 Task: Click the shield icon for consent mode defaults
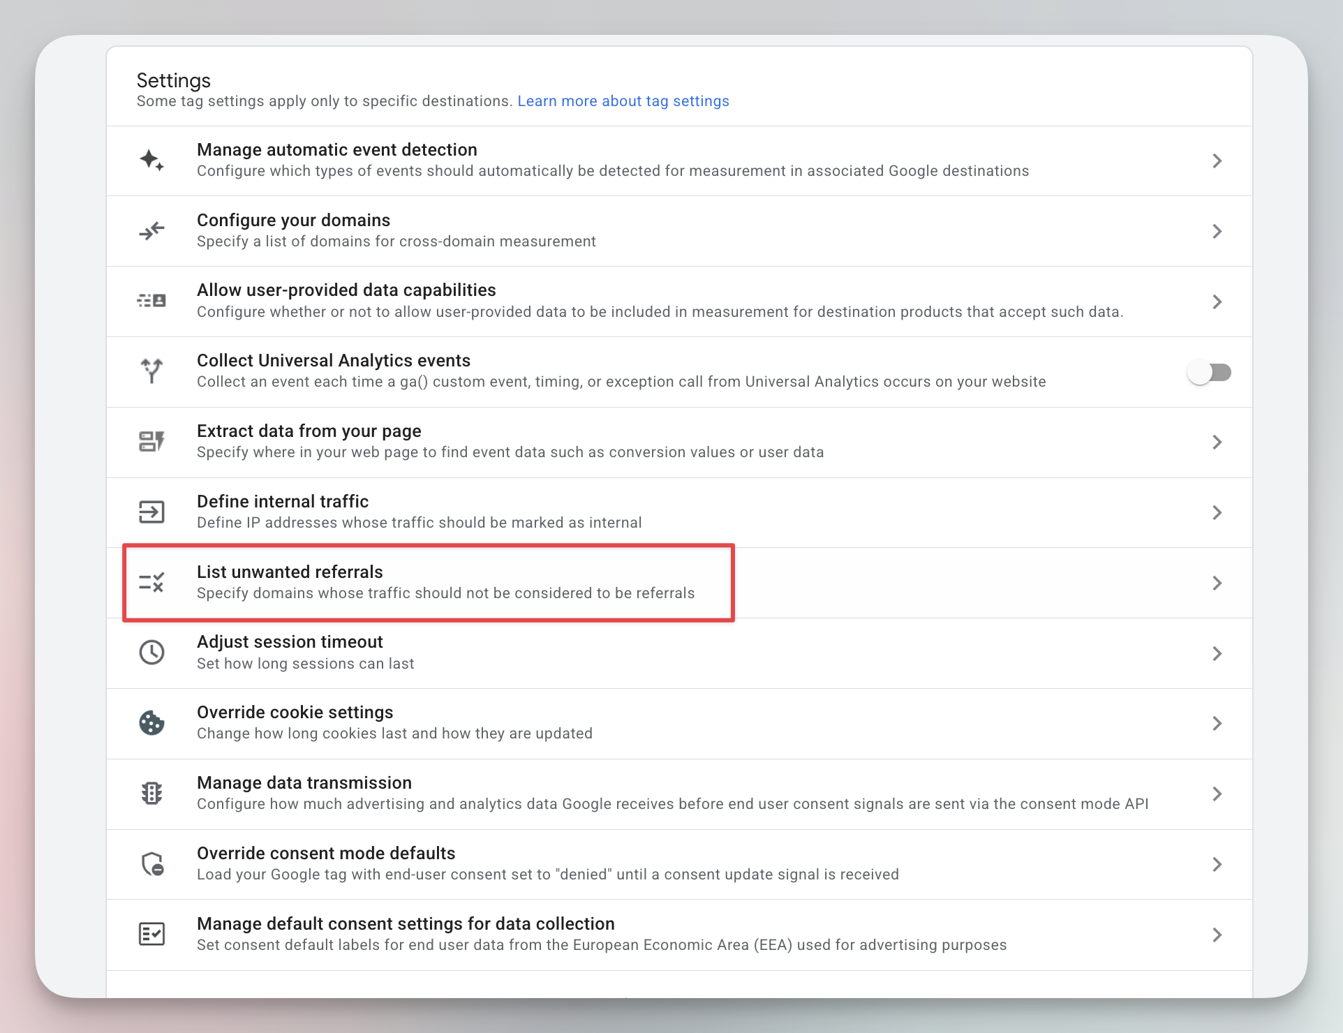[152, 864]
